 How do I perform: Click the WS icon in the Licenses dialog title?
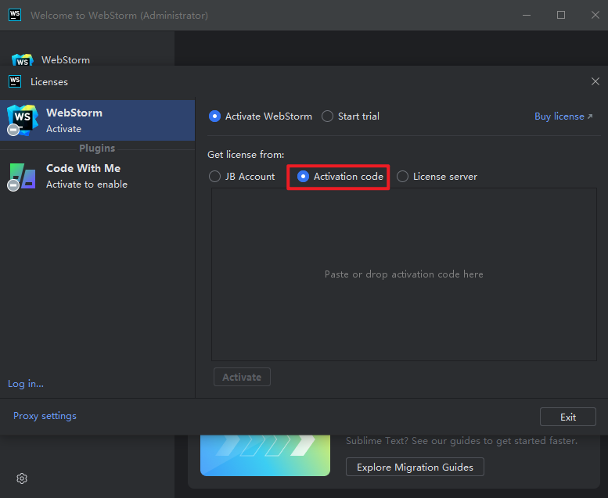15,81
